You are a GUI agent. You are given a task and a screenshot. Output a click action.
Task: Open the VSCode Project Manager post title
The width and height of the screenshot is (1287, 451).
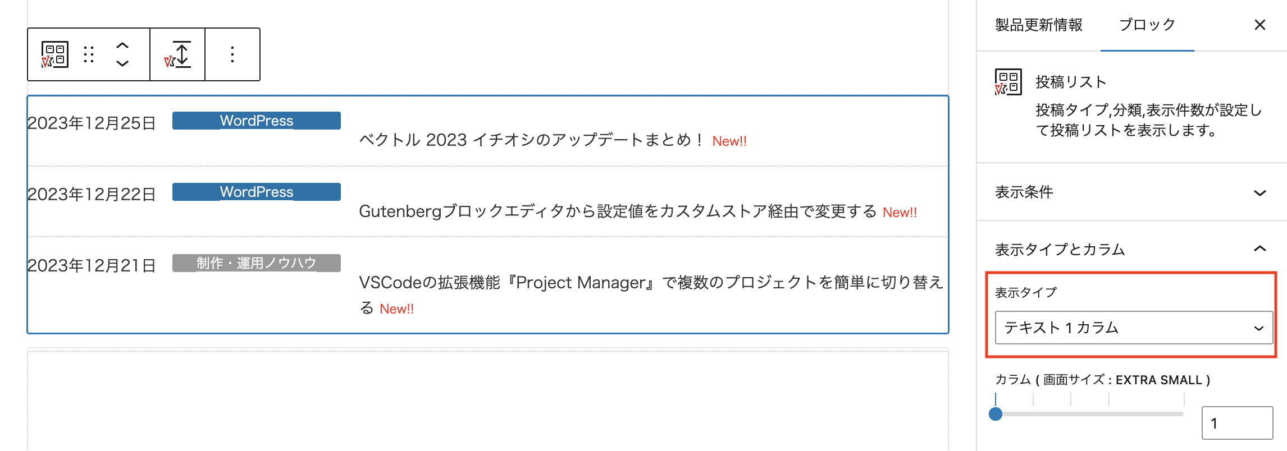pos(650,282)
